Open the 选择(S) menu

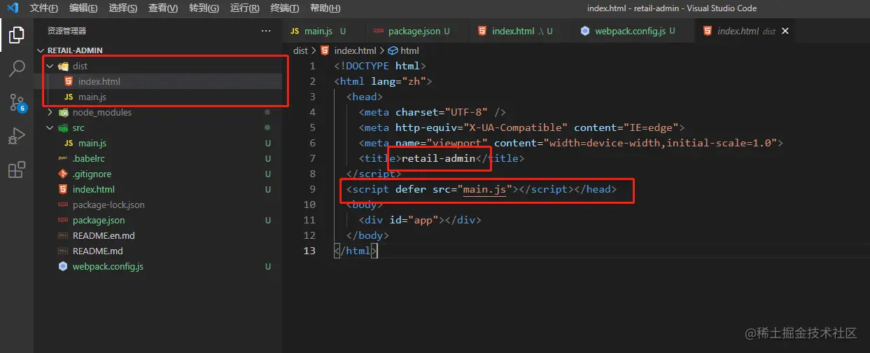point(123,8)
